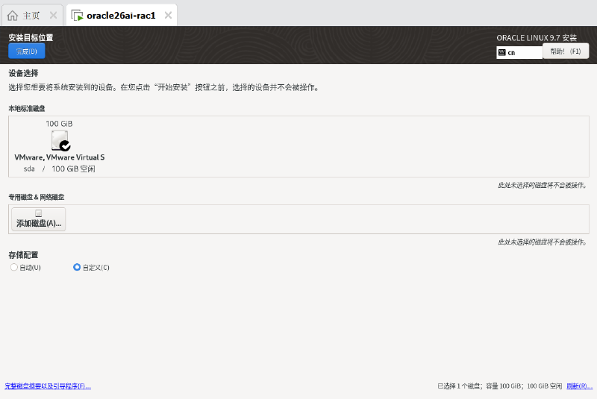Image resolution: width=597 pixels, height=399 pixels.
Task: Click the 刷新(R) link
Action: pos(580,386)
